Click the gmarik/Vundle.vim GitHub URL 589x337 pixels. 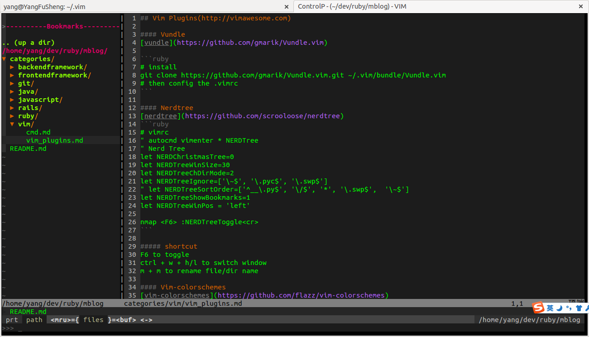(249, 43)
